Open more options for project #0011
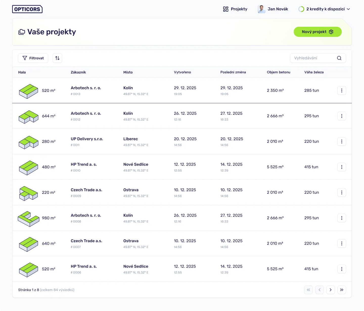The image size is (364, 311). [342, 141]
